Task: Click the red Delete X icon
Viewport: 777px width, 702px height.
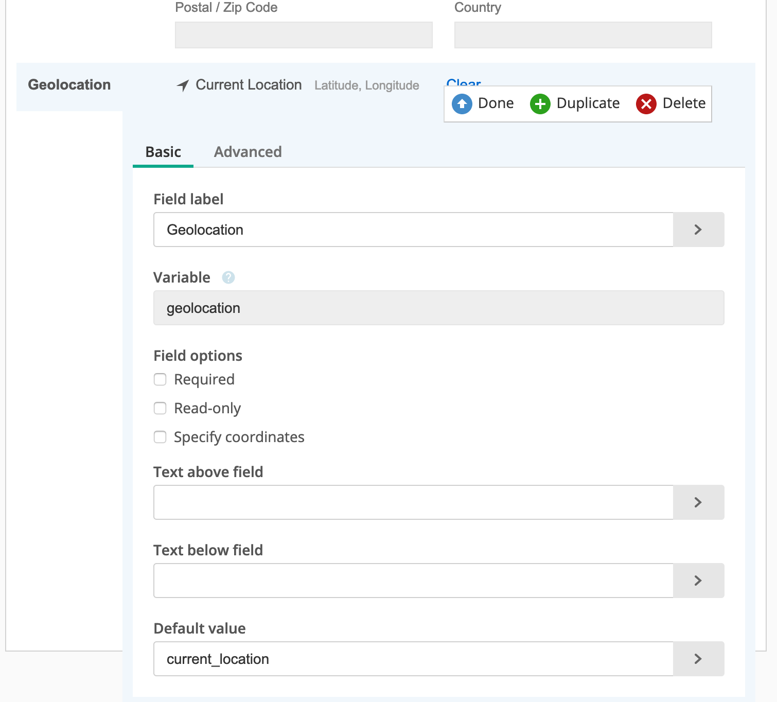Action: (646, 104)
